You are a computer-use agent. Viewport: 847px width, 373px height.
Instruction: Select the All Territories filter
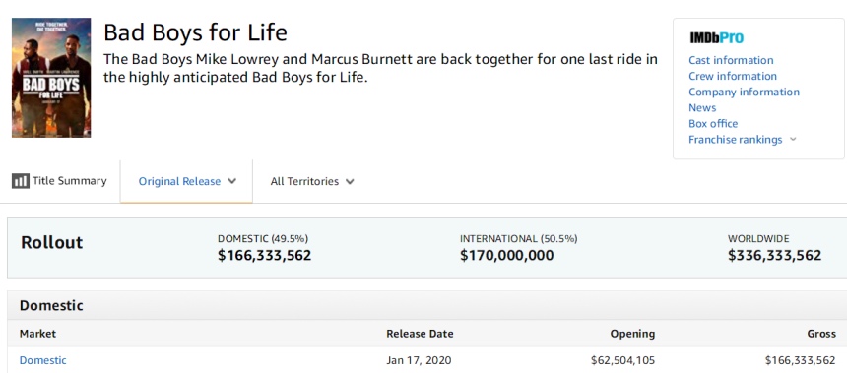point(312,181)
